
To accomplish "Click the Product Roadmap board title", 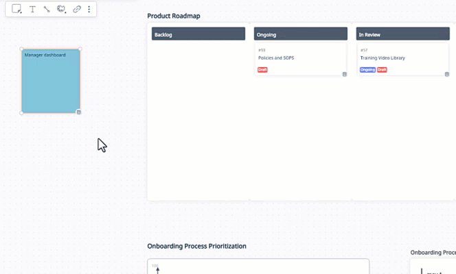I will pos(174,16).
